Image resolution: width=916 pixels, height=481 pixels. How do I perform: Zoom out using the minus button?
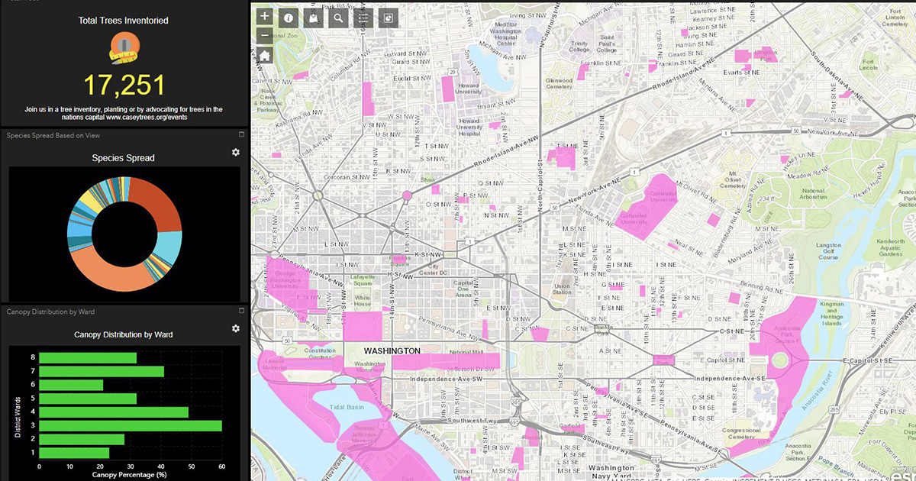pyautogui.click(x=264, y=34)
